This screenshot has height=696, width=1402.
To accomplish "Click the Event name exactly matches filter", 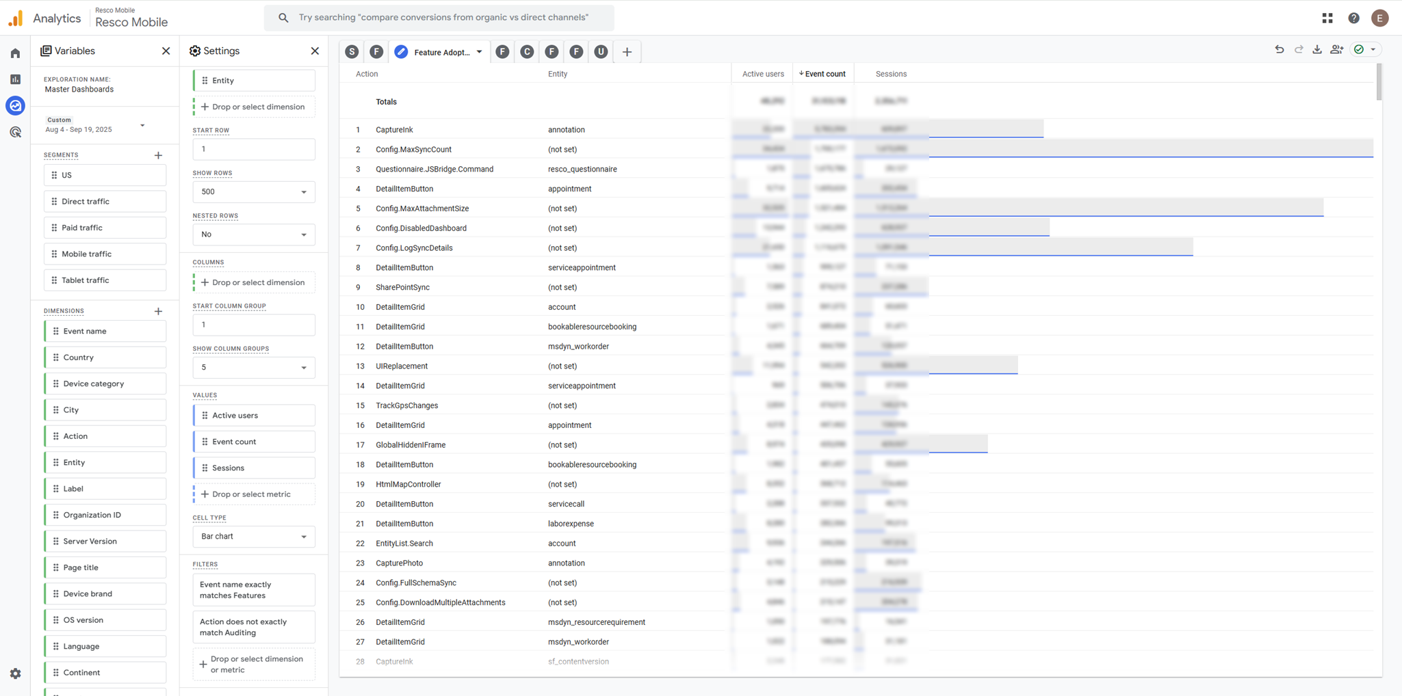I will tap(253, 590).
